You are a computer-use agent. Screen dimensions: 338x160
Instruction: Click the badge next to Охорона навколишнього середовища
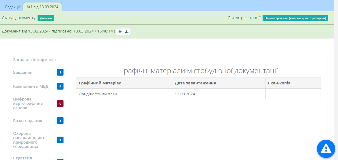pos(60,140)
